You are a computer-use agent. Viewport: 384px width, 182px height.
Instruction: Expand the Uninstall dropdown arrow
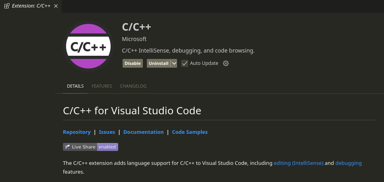[x=174, y=63]
